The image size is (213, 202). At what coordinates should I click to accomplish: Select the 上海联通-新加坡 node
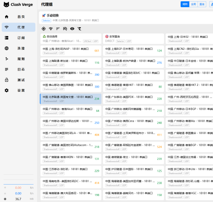click(x=71, y=63)
